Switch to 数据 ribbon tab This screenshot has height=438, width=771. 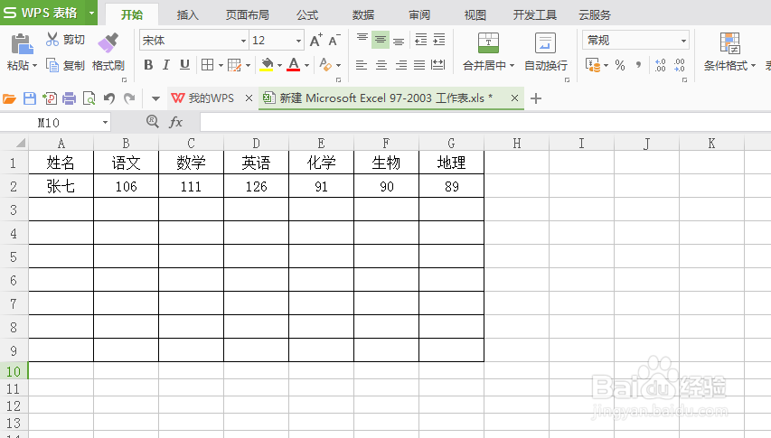[363, 15]
